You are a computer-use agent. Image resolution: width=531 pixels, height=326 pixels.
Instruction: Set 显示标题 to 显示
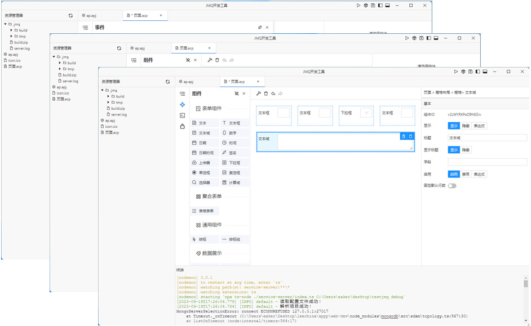454,150
